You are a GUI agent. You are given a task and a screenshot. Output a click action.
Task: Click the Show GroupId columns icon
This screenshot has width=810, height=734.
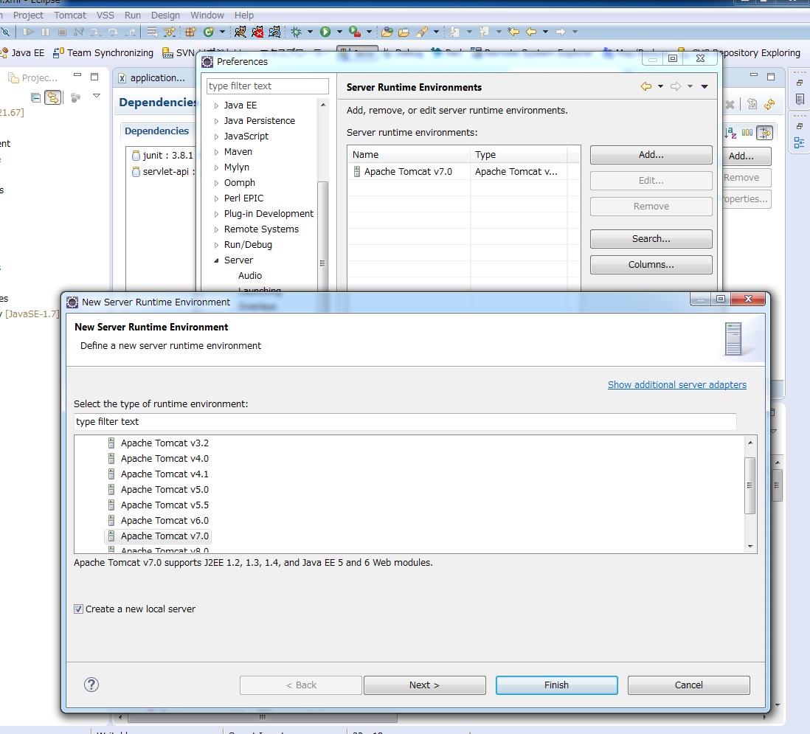747,134
